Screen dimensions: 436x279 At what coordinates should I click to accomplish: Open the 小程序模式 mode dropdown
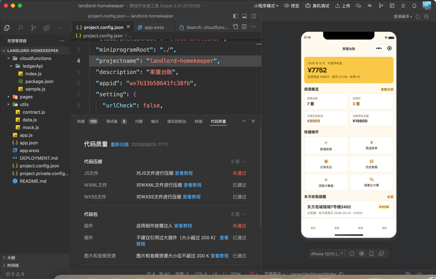point(266,6)
